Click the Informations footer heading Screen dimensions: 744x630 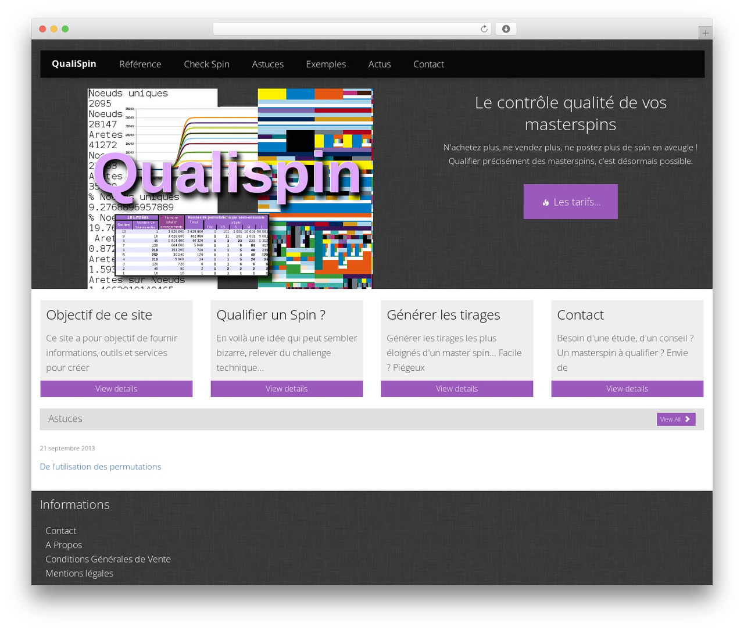(74, 504)
